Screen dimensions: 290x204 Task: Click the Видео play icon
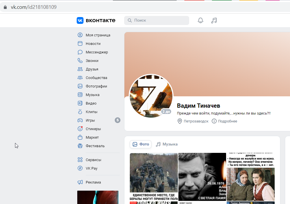pyautogui.click(x=80, y=103)
